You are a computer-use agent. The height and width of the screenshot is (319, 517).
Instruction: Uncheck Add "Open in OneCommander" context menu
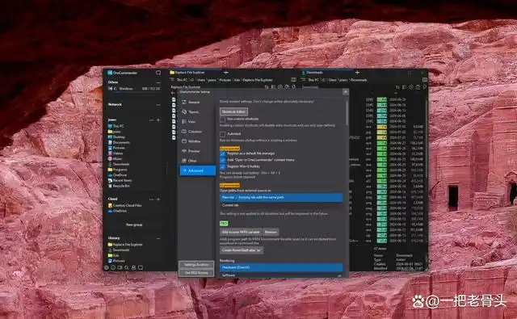tap(223, 160)
